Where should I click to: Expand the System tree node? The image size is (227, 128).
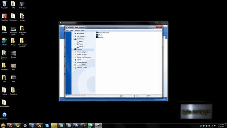point(73,60)
